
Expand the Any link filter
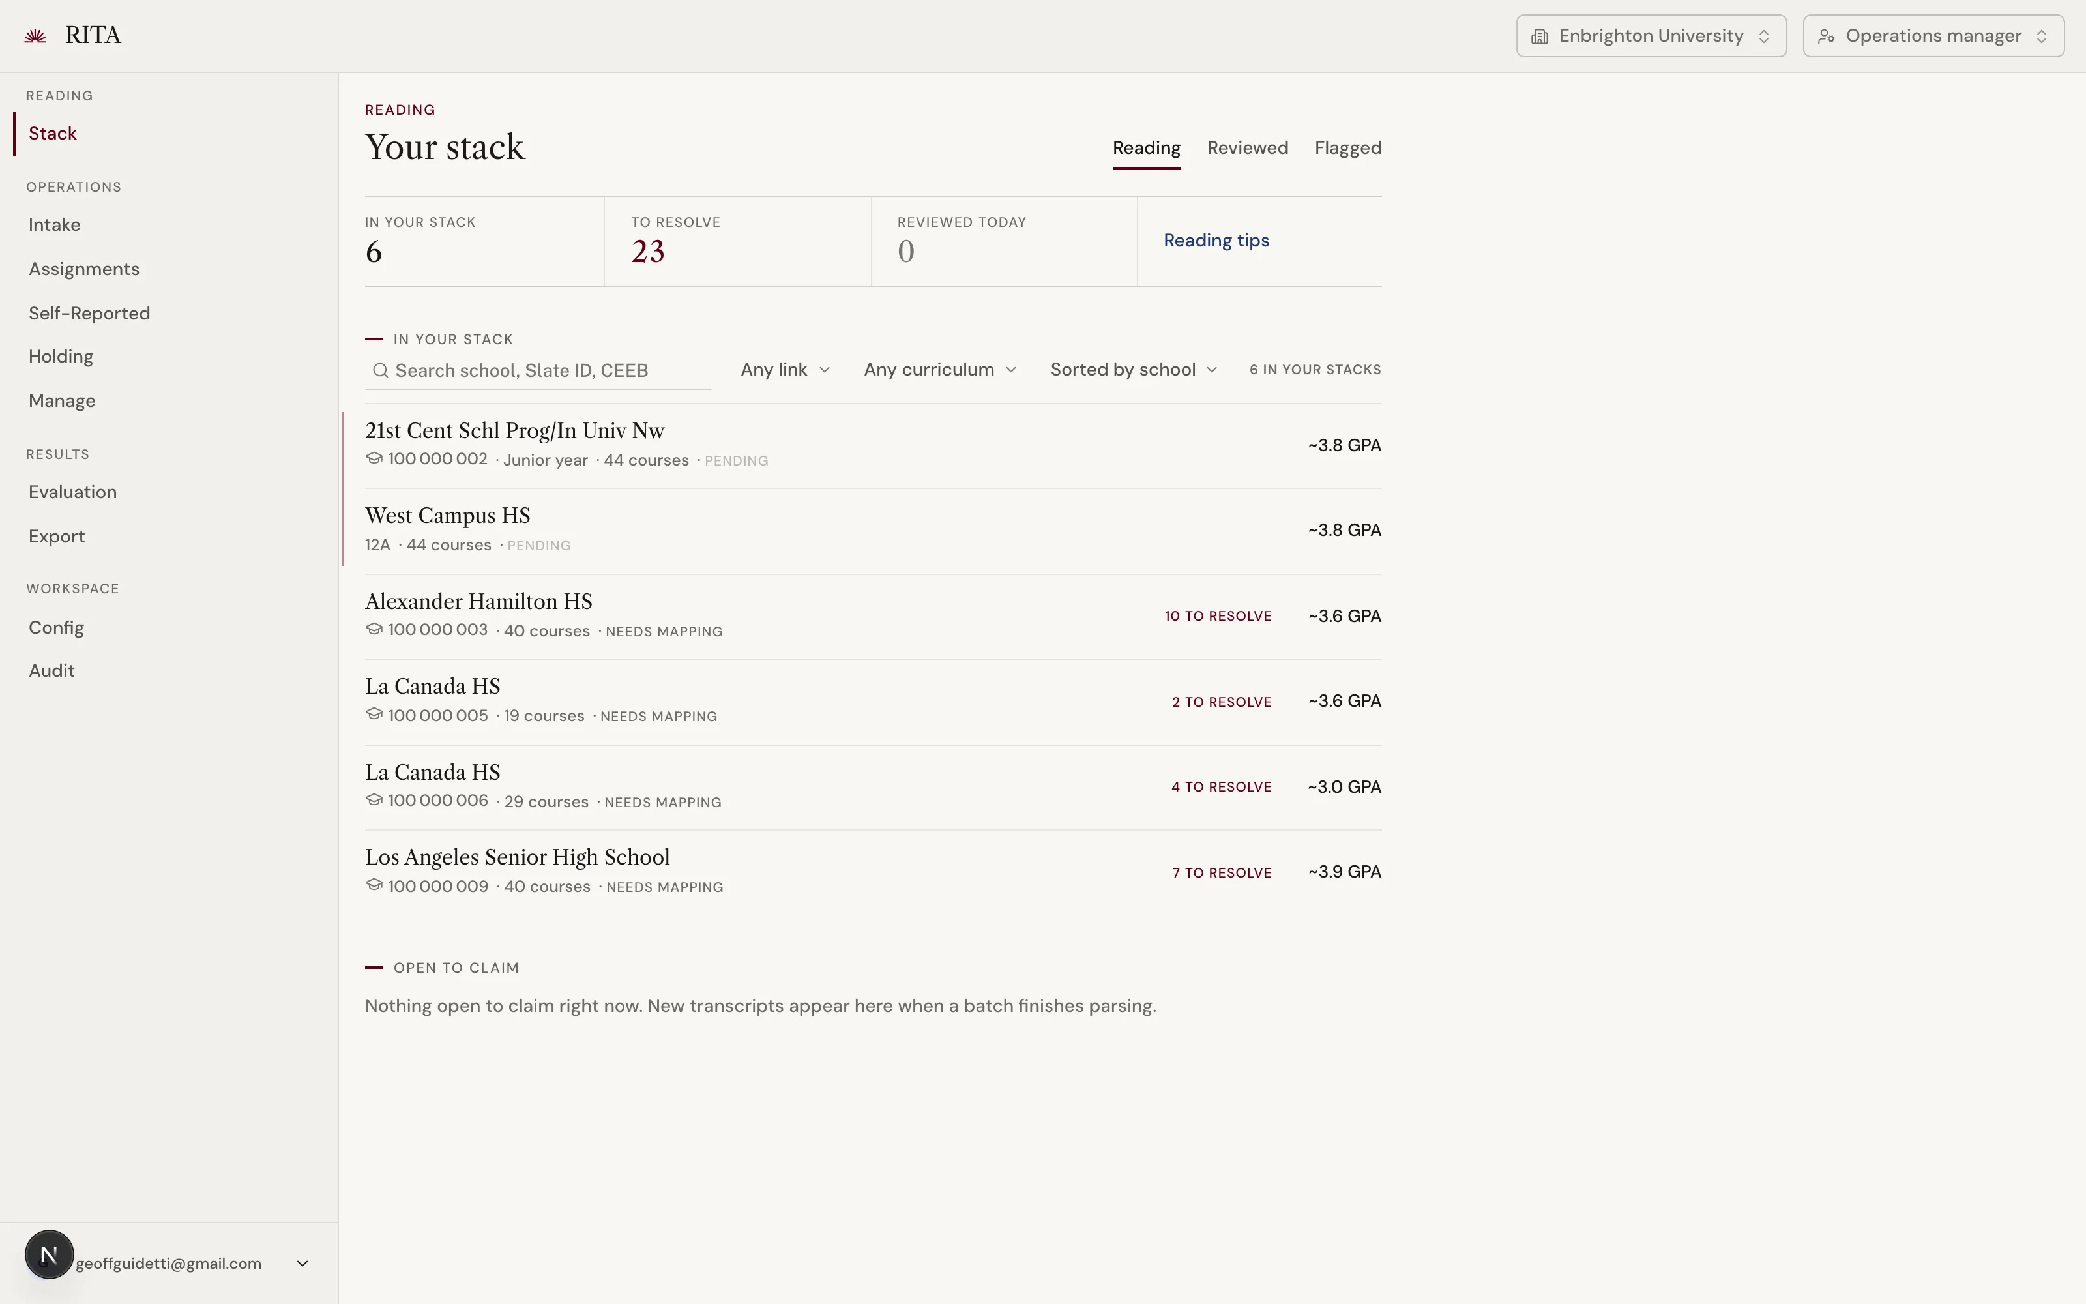click(x=786, y=370)
